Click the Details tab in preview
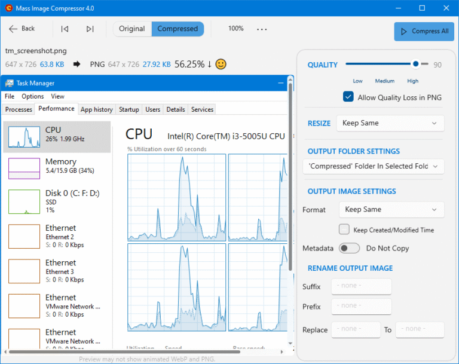 [x=176, y=109]
